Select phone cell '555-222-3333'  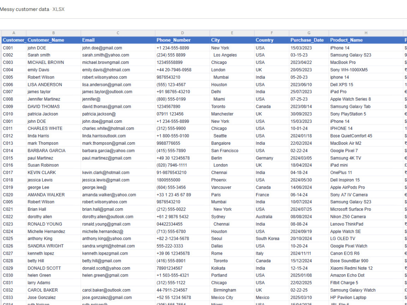[x=182, y=246]
